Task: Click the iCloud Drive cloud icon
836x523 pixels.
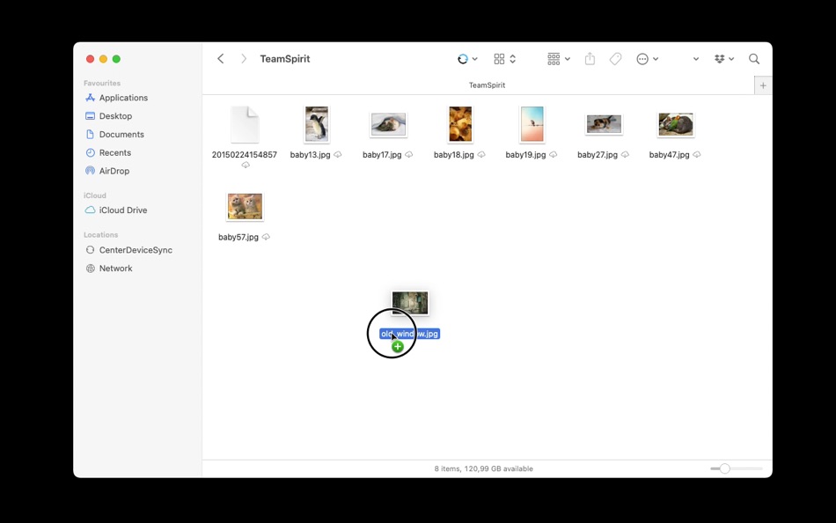Action: click(91, 210)
